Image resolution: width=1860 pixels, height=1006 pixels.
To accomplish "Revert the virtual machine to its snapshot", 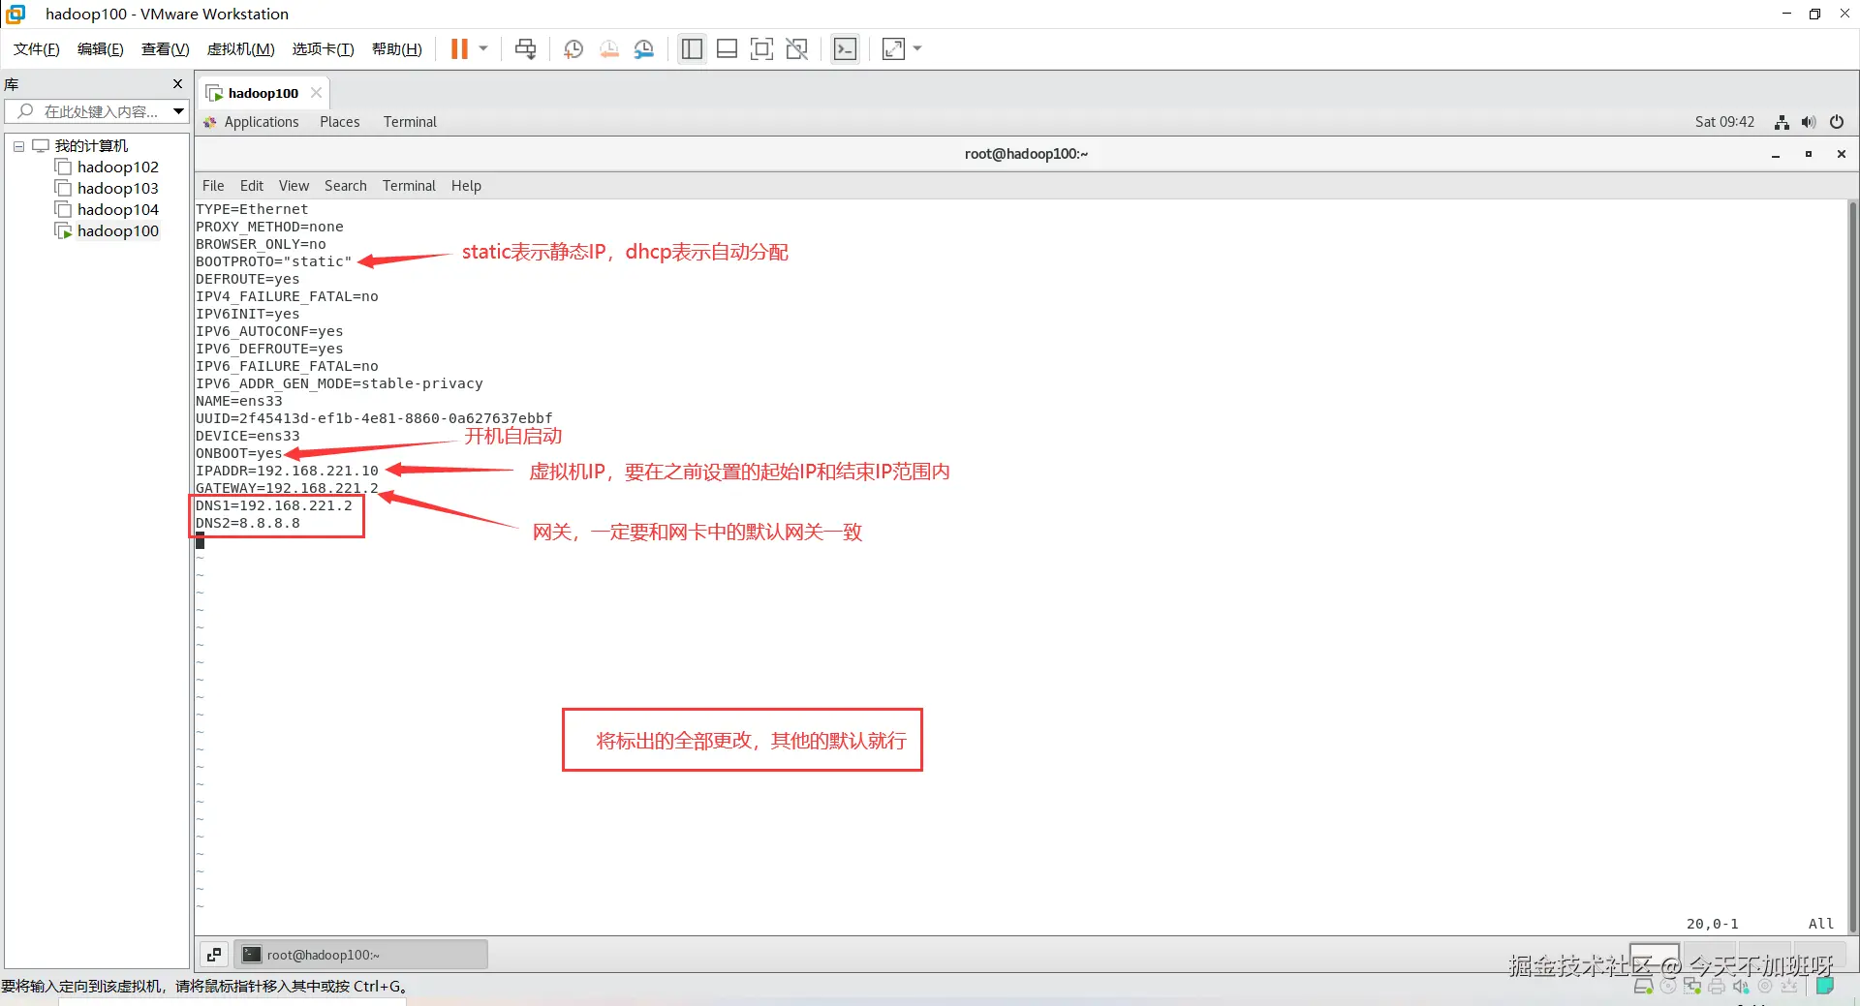I will tap(609, 49).
